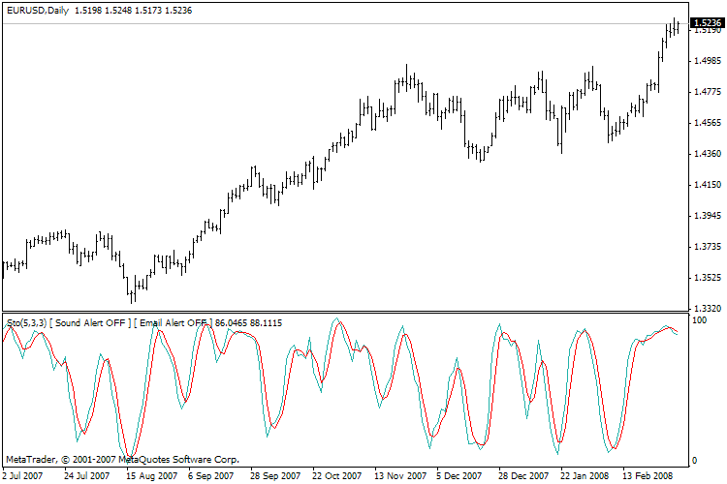
Task: Select the 28 Dec 2007 date label
Action: tap(523, 475)
